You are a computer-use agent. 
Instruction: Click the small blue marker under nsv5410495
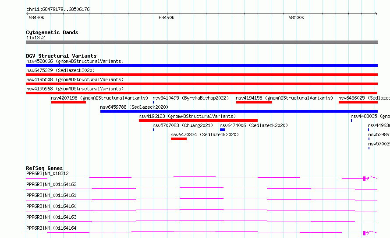[153, 102]
